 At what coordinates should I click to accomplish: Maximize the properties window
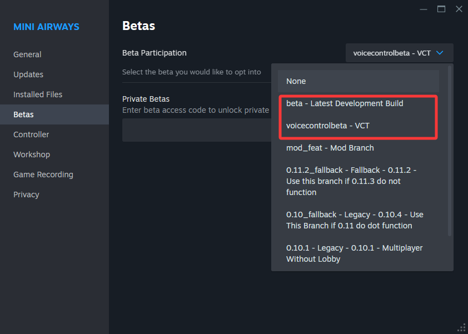[441, 9]
